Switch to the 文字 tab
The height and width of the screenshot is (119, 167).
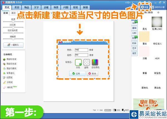point(36,7)
